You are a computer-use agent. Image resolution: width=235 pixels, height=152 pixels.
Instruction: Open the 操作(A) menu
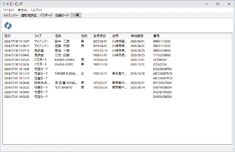22,10
